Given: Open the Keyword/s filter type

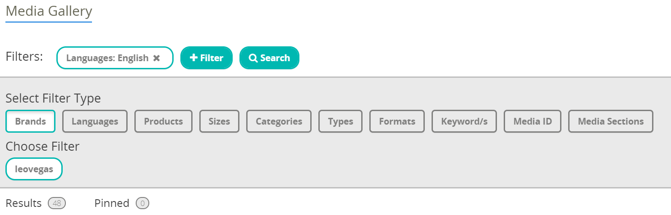Looking at the screenshot, I should tap(464, 121).
